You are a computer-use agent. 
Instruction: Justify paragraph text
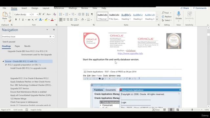pyautogui.click(x=72, y=20)
